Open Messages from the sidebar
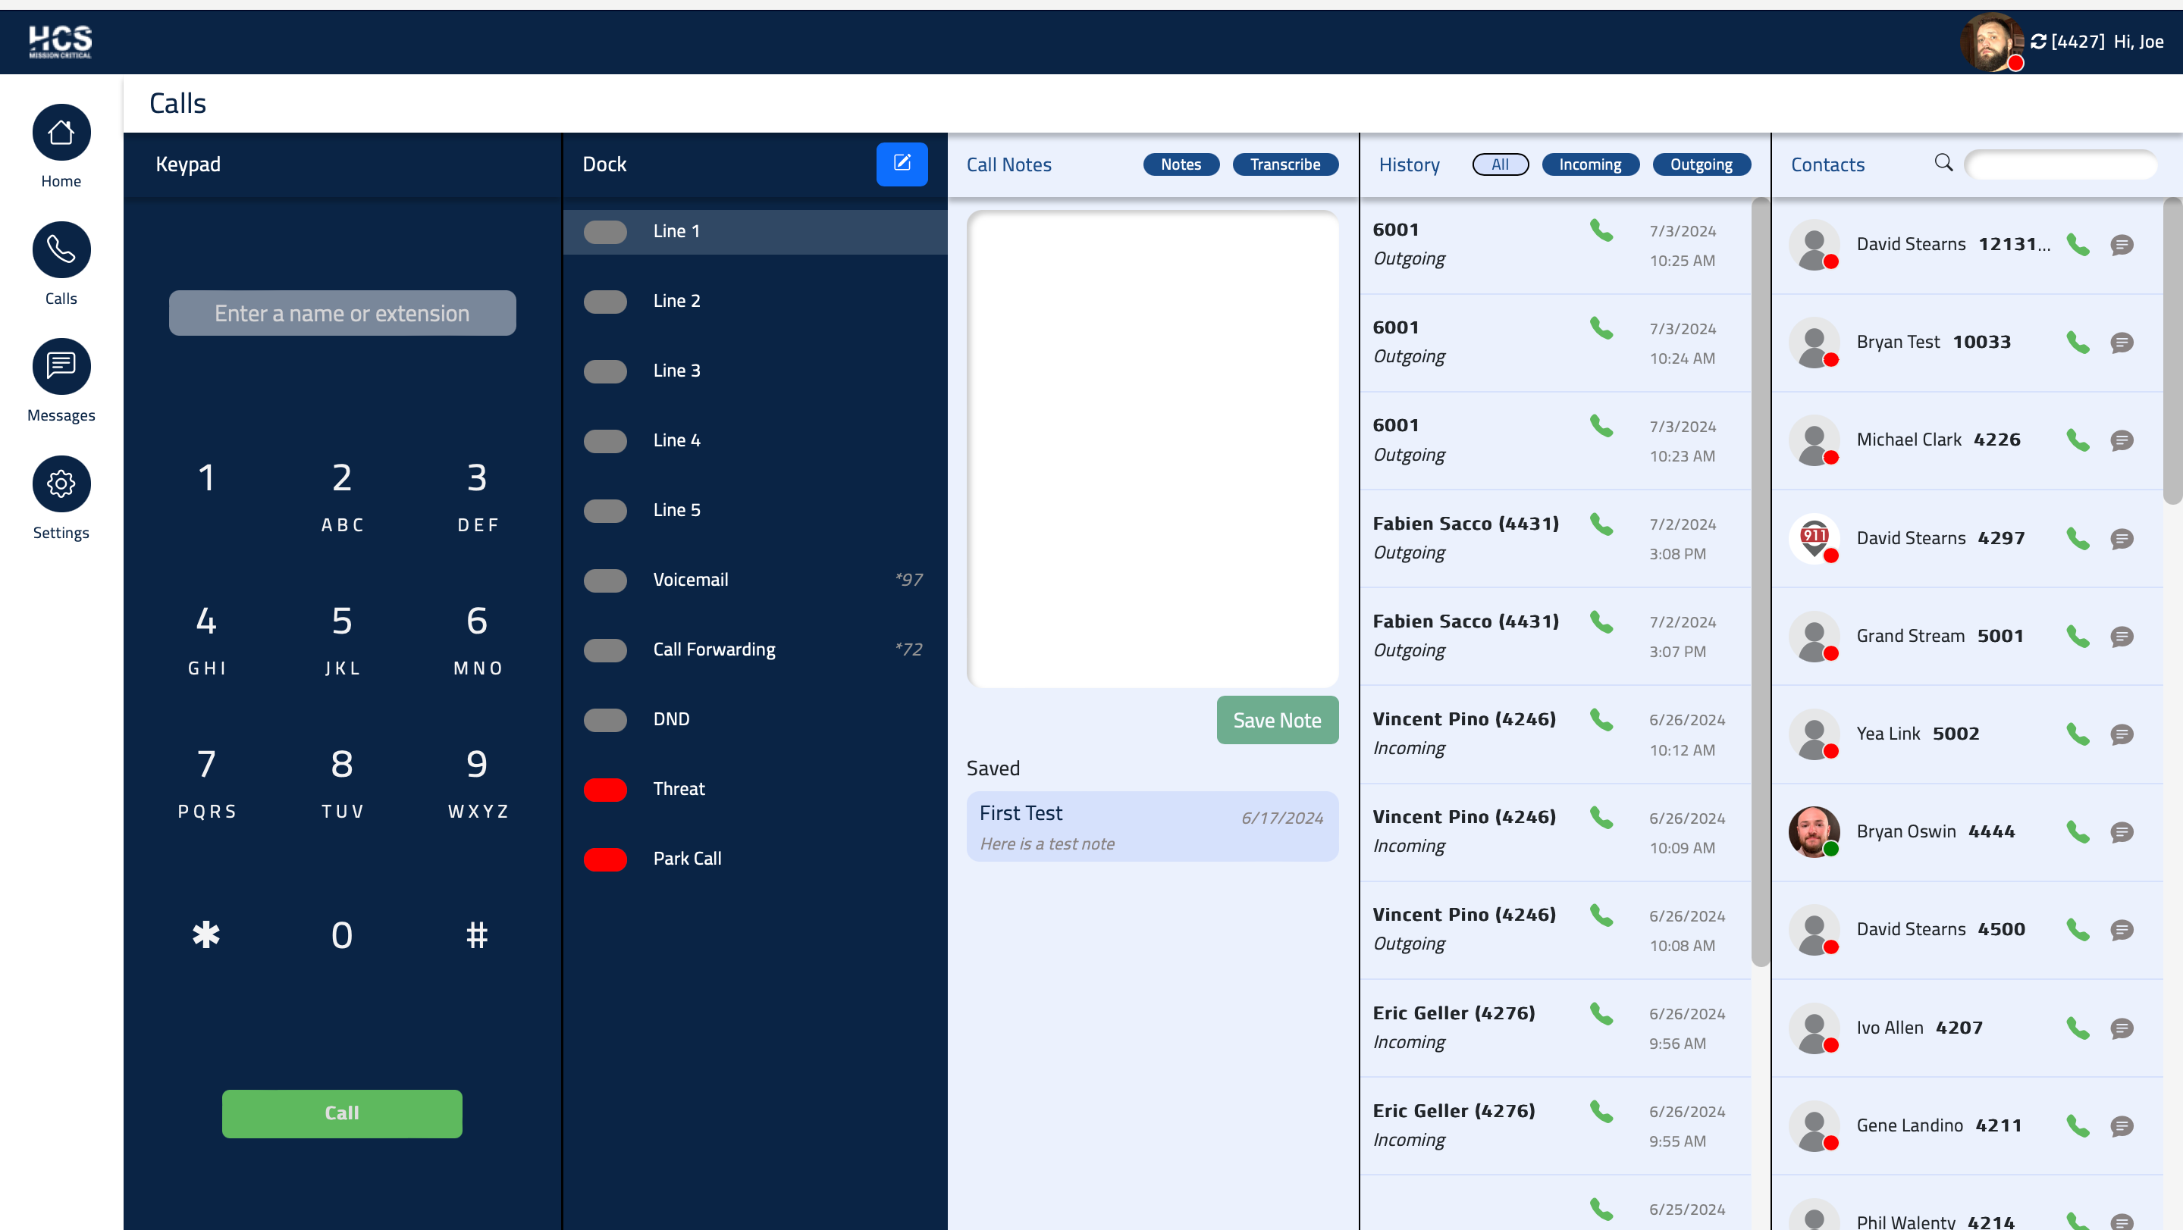This screenshot has height=1230, width=2183. click(x=61, y=367)
